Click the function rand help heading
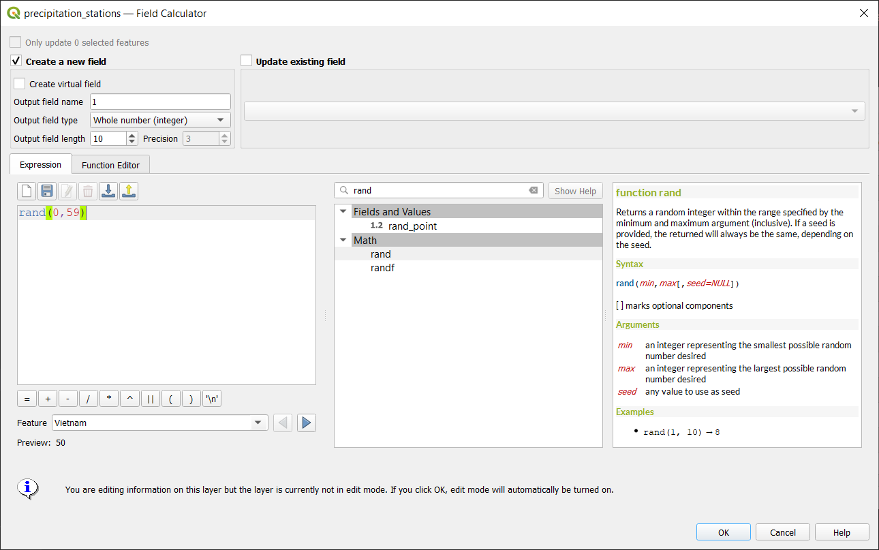The height and width of the screenshot is (550, 879). tap(648, 192)
